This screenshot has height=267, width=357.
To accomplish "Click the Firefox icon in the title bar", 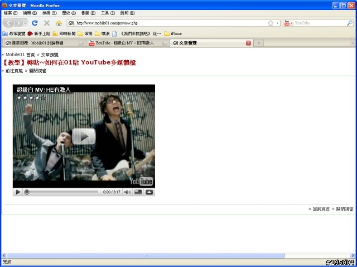I will pos(4,5).
